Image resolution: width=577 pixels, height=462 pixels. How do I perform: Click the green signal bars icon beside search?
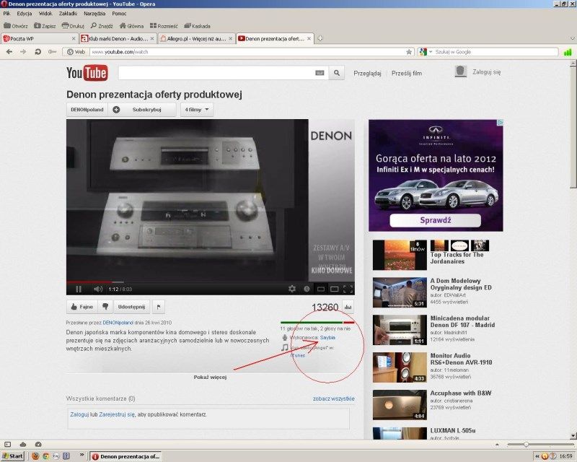568,52
